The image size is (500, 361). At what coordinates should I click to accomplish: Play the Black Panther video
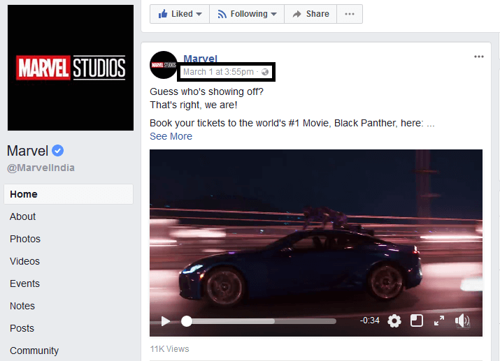click(x=165, y=321)
